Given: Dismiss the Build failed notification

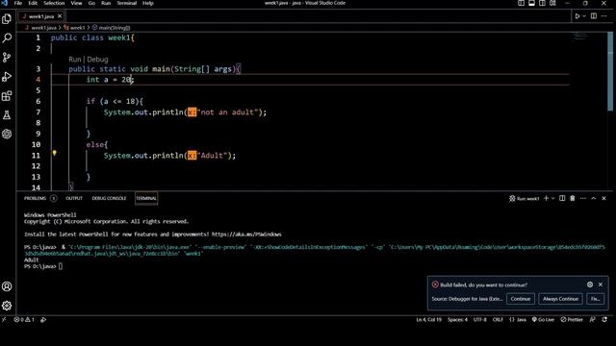Looking at the screenshot, I should click(601, 284).
